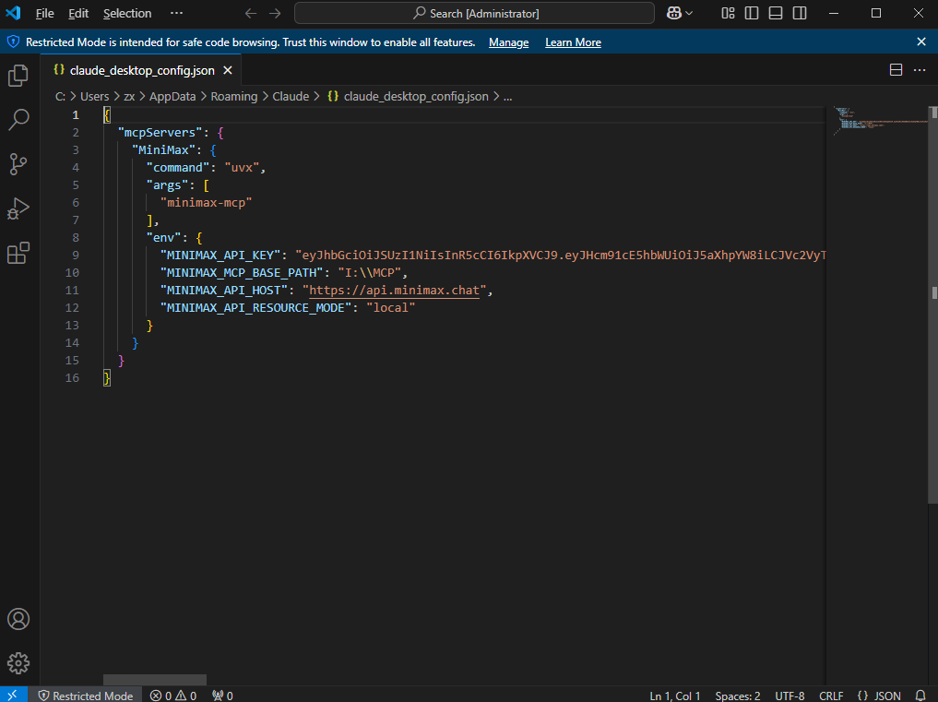Open the JSON language mode picker

click(x=879, y=696)
